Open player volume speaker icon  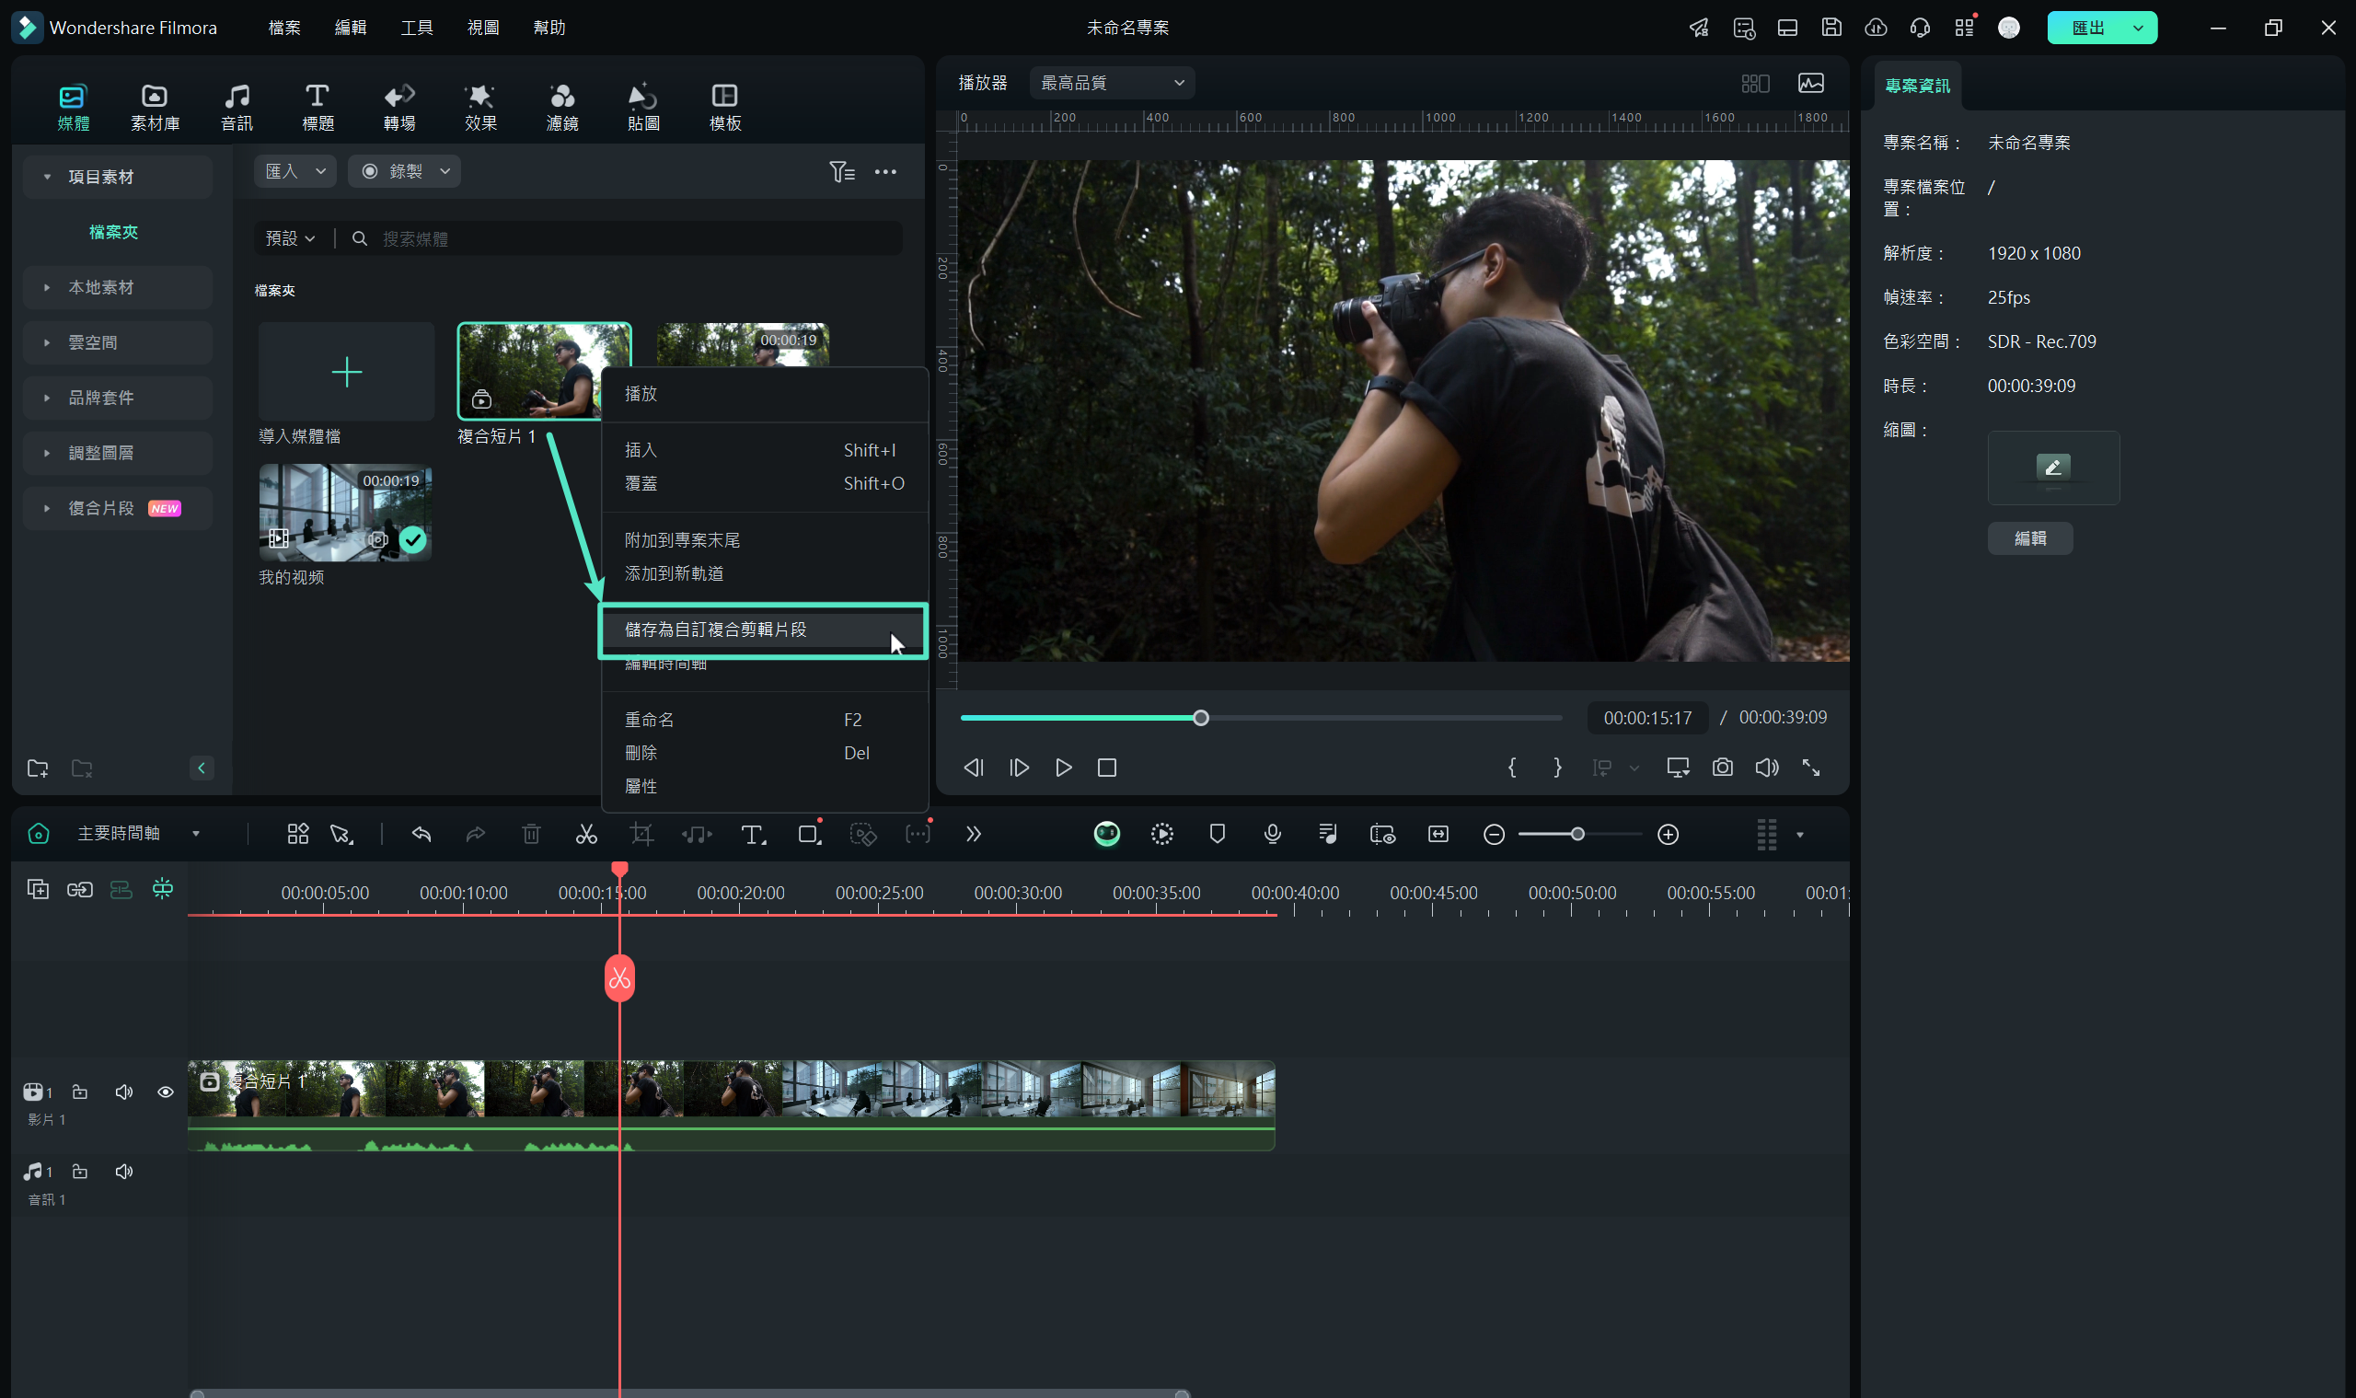coord(1766,768)
